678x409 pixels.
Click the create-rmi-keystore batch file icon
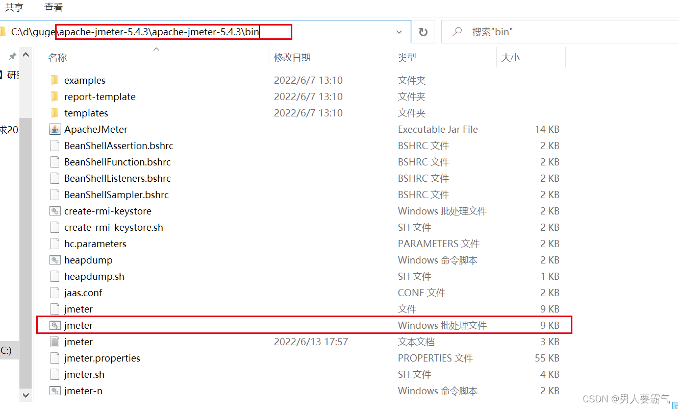coord(55,211)
